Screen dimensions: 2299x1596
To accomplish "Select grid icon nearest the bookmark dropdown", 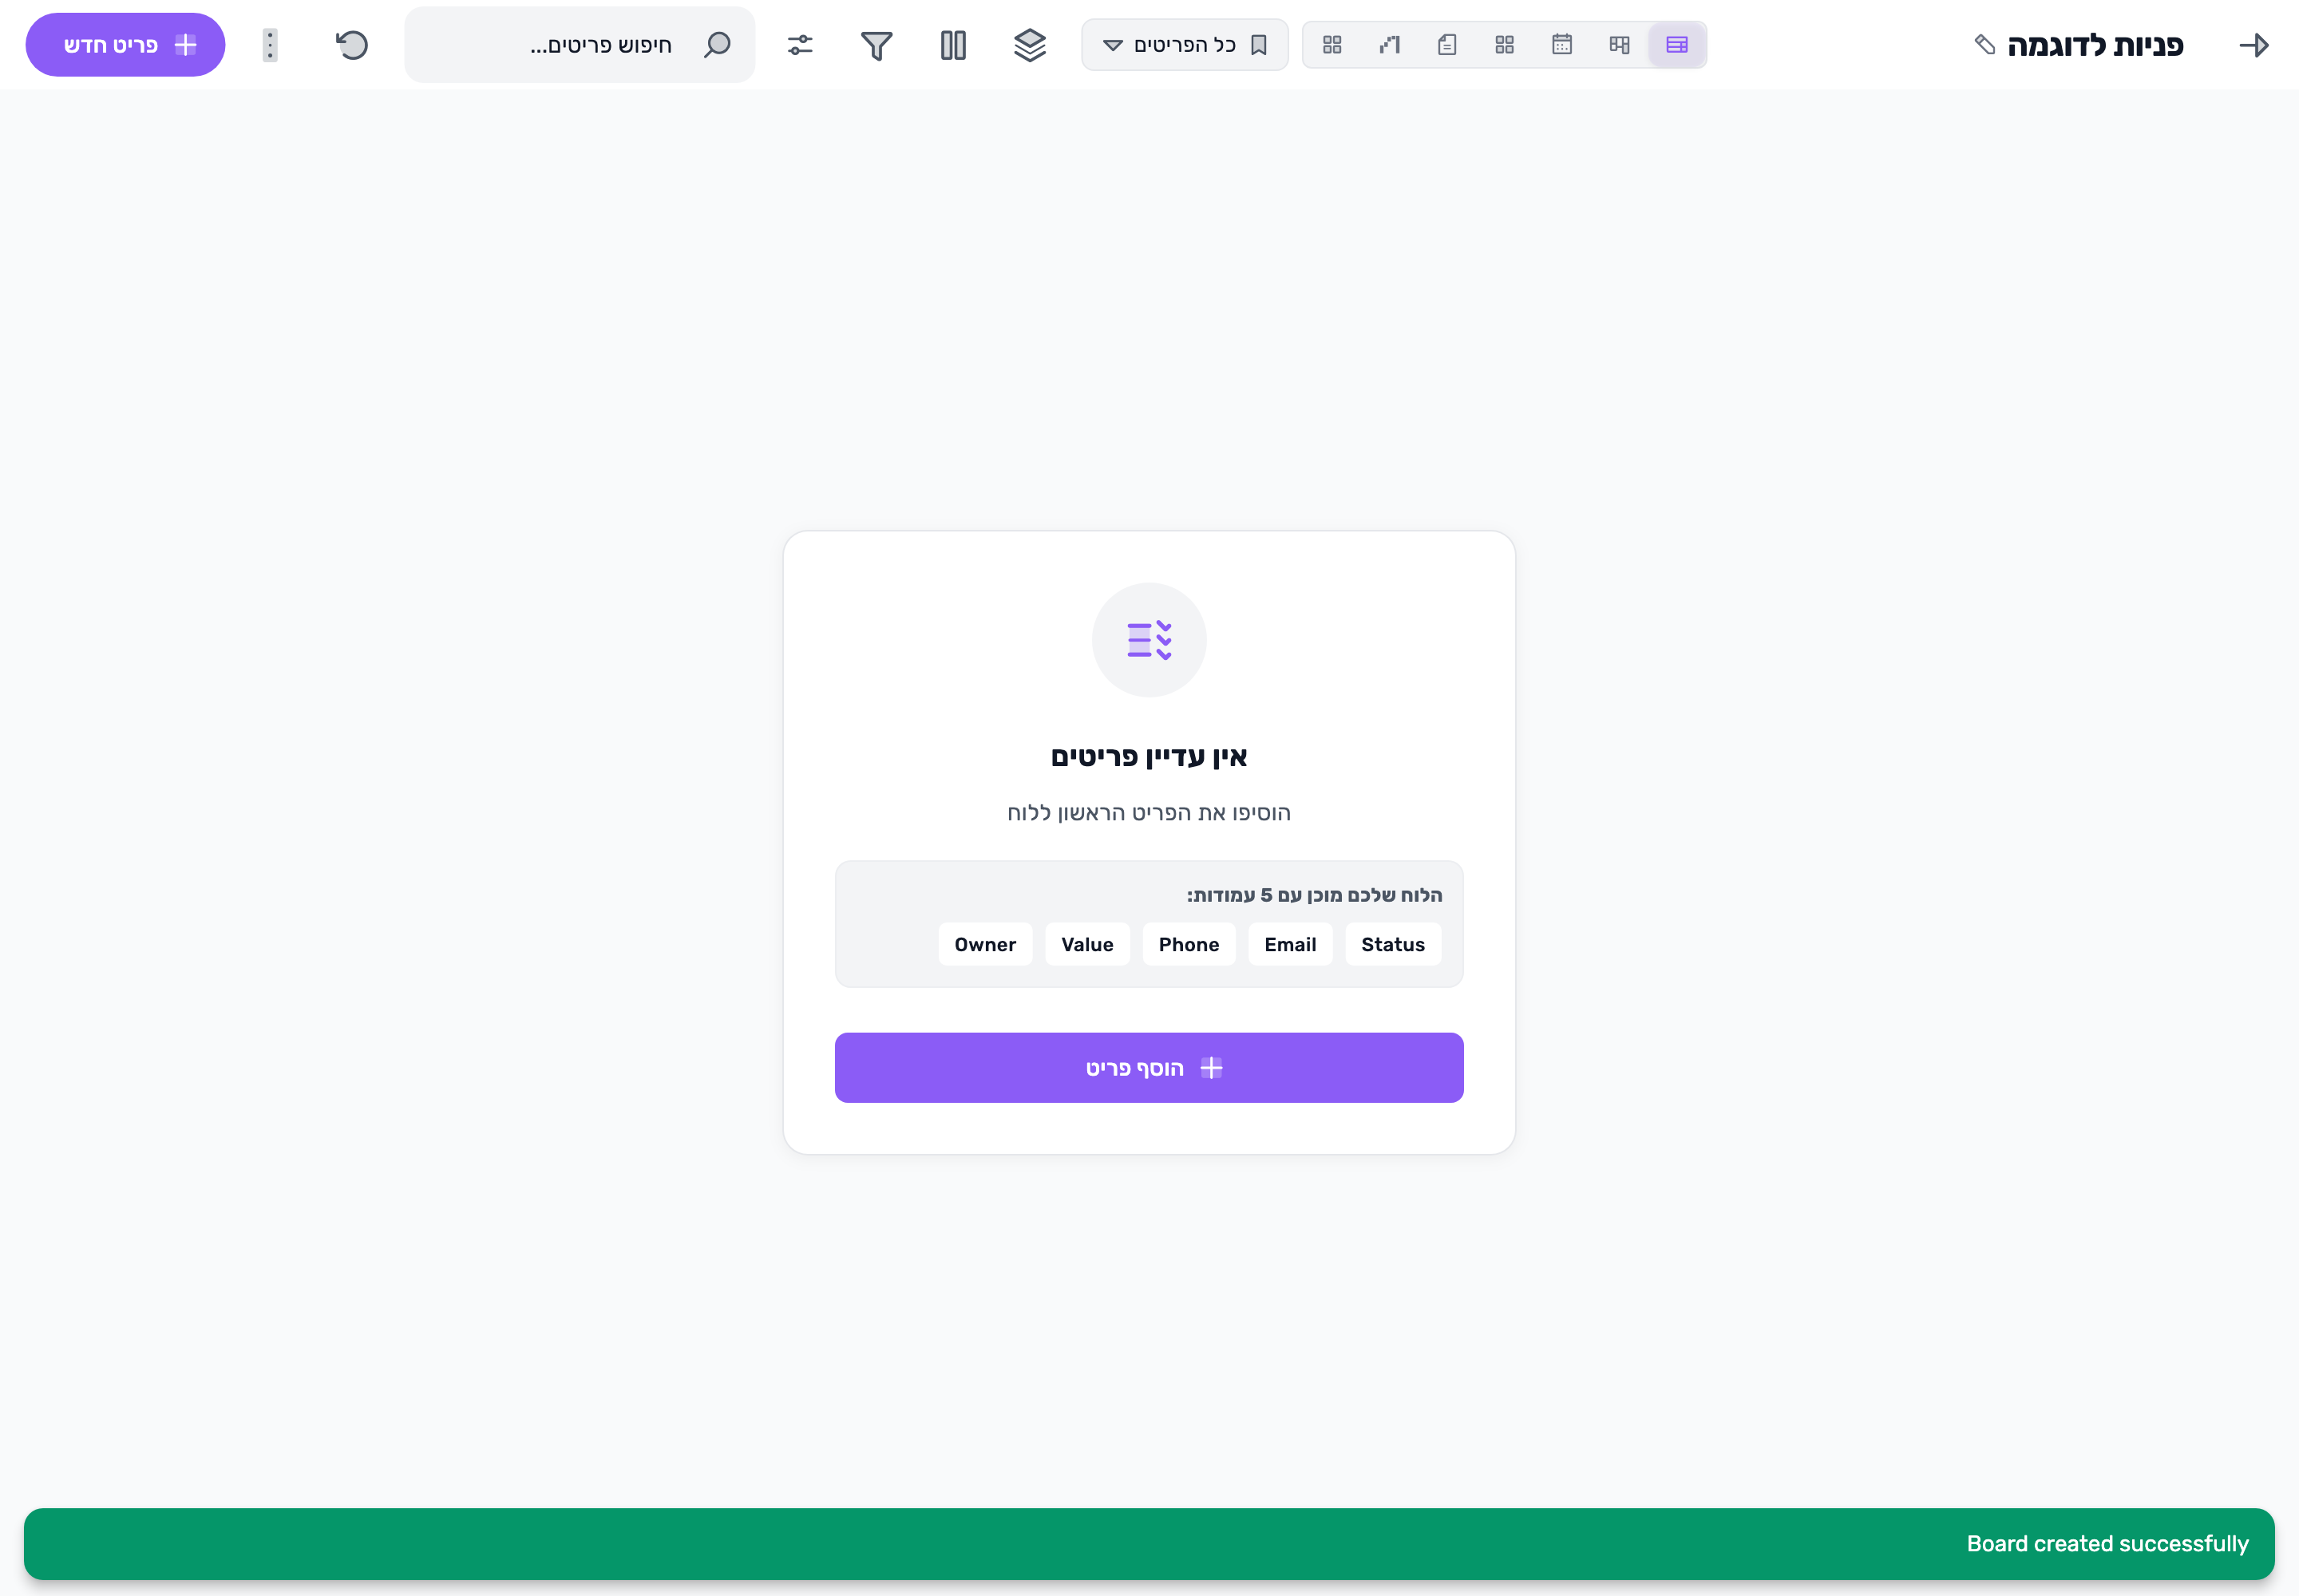I will click(x=1332, y=45).
